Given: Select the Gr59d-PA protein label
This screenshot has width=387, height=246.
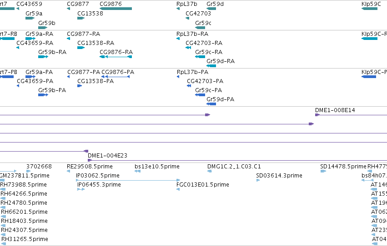Looking at the screenshot, I should coord(220,99).
